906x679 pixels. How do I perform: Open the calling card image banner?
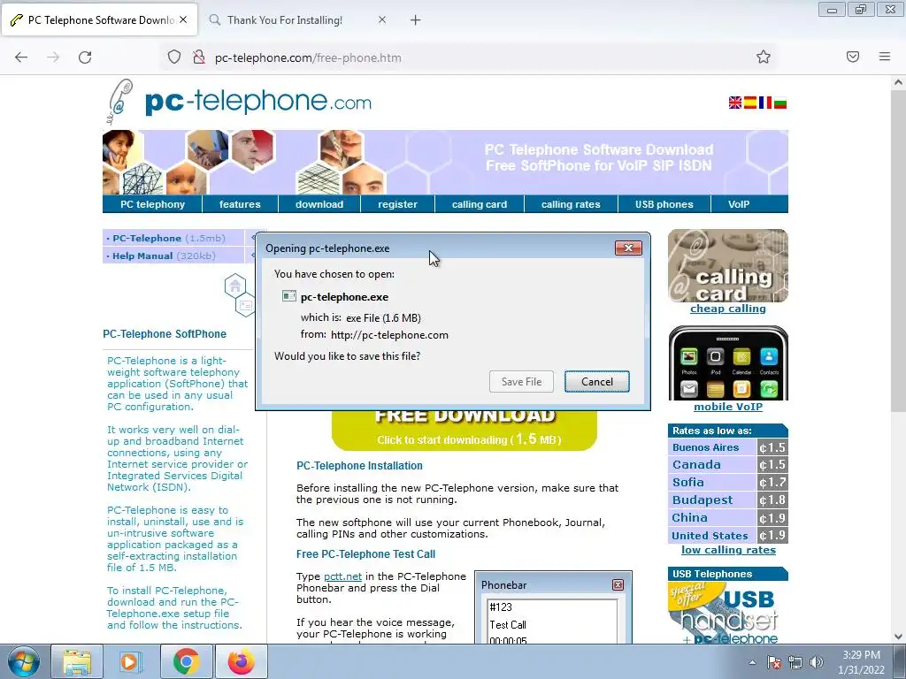(x=728, y=265)
